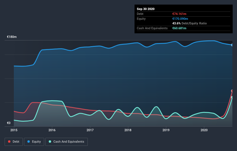The height and width of the screenshot is (151, 237).
Task: Click the blue Equity legend dot
Action: click(29, 142)
